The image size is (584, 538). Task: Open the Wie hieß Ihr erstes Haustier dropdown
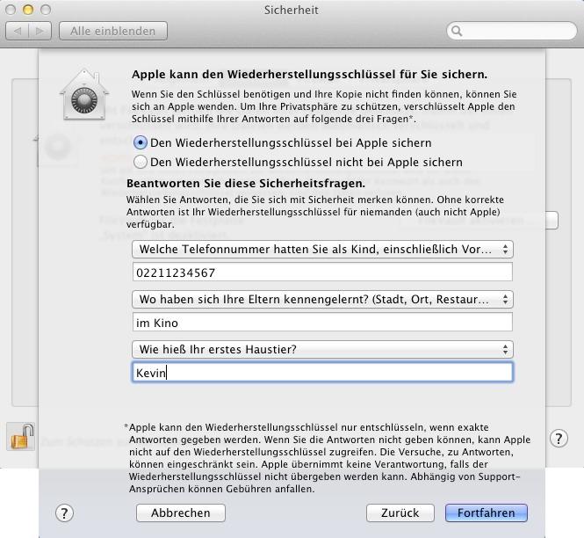322,349
